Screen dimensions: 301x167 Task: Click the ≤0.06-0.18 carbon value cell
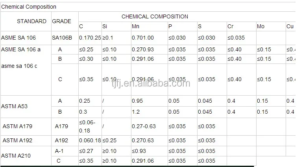(87, 126)
